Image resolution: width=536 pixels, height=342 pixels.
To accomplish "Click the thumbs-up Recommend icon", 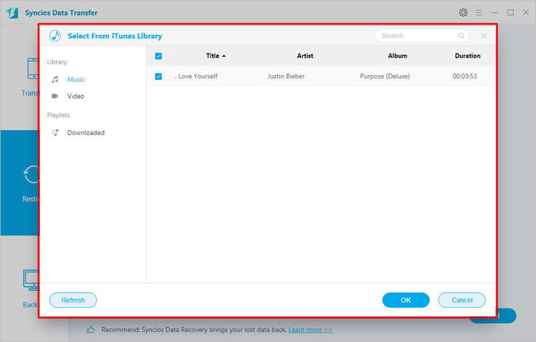I will [91, 330].
